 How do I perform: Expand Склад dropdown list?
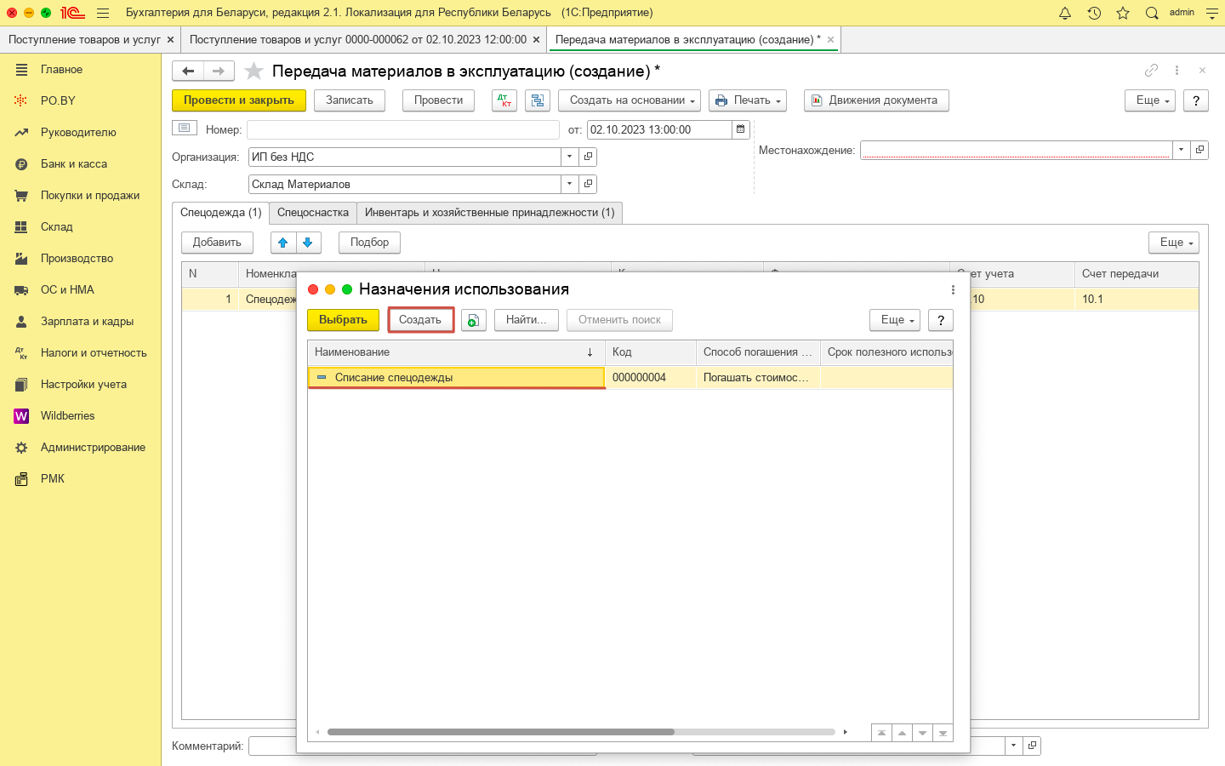tap(569, 184)
